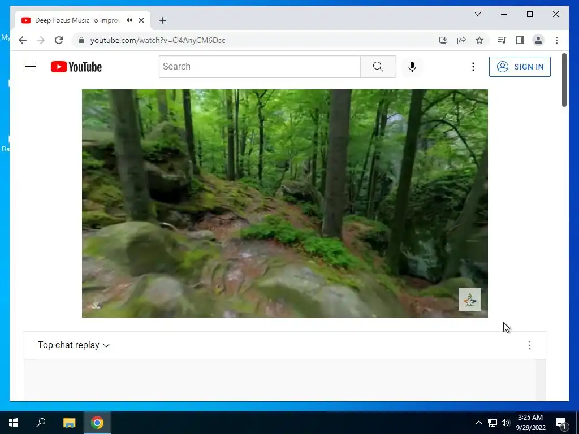Reload the page

click(59, 40)
